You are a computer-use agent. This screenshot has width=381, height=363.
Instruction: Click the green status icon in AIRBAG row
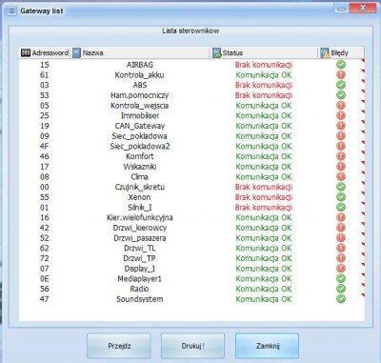click(341, 65)
